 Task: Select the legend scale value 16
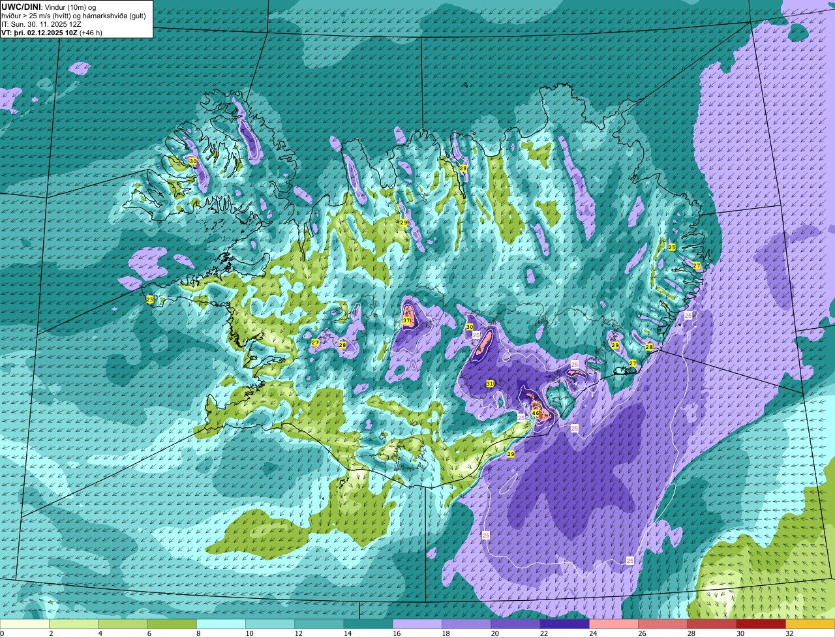(x=397, y=633)
